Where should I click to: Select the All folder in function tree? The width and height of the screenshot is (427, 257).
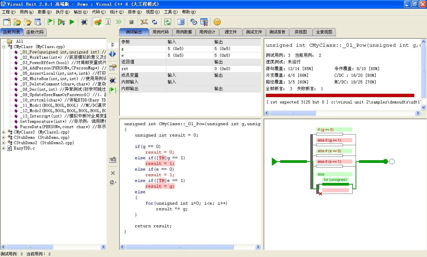coord(20,41)
